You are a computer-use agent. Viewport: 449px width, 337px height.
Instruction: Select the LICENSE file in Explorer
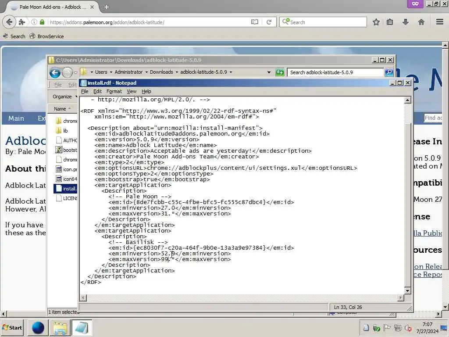(x=67, y=198)
